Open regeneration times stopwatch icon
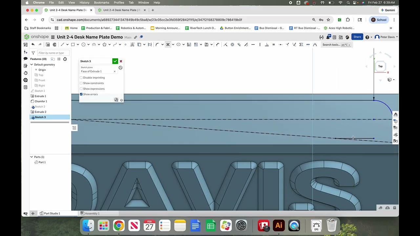420x236 pixels. pyautogui.click(x=65, y=59)
